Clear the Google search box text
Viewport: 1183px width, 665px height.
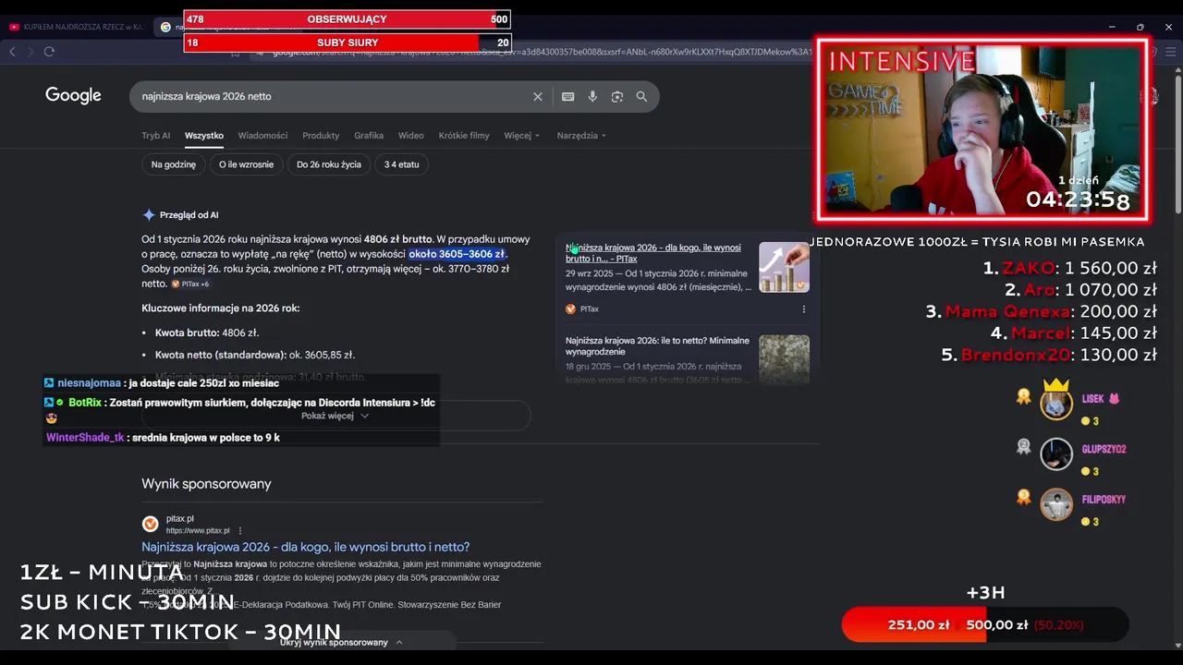point(538,96)
